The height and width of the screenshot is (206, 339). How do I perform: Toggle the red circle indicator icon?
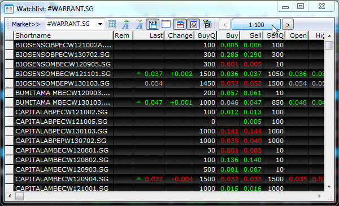click(193, 24)
